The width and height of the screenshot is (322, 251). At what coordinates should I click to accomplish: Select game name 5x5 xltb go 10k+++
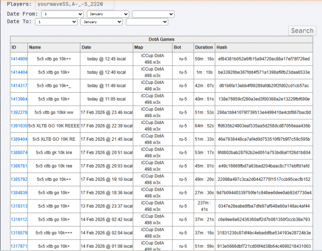coord(54,233)
